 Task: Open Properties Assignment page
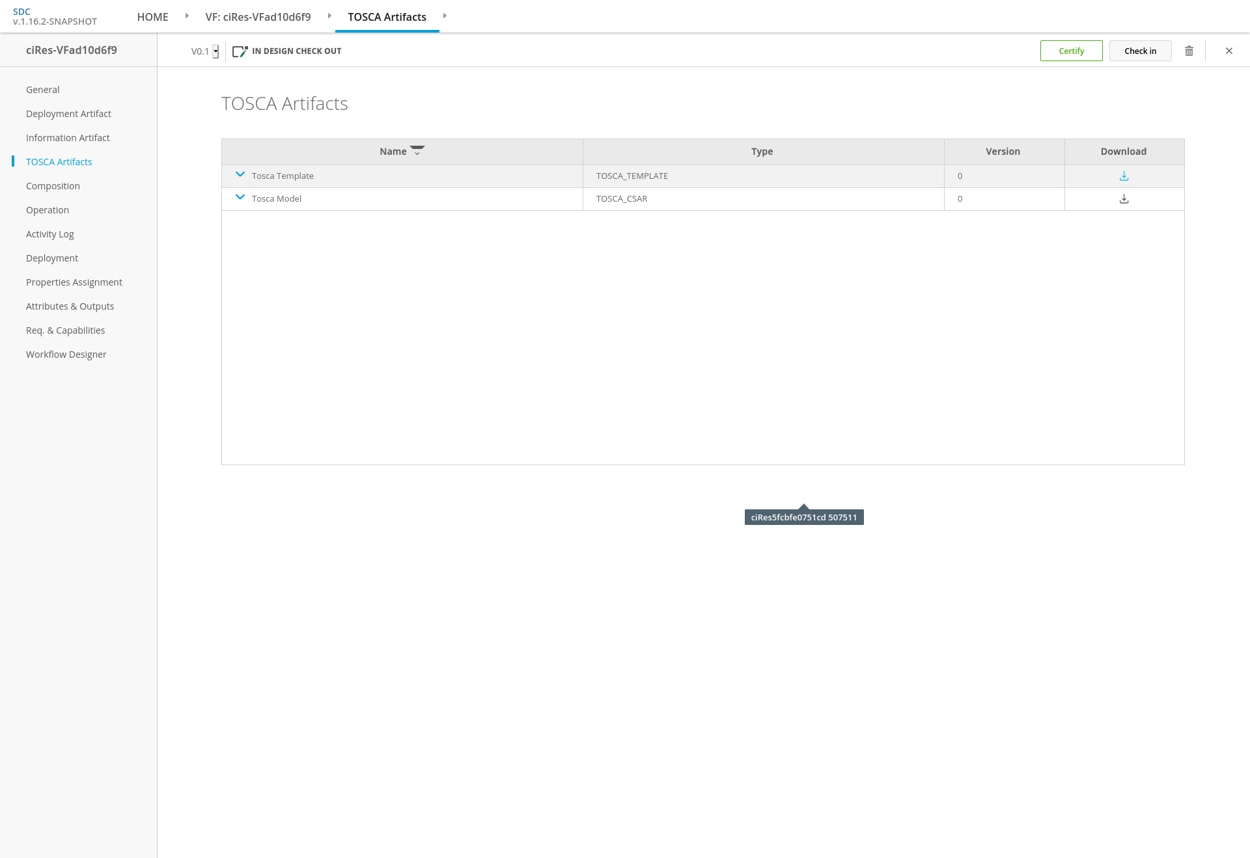[74, 282]
